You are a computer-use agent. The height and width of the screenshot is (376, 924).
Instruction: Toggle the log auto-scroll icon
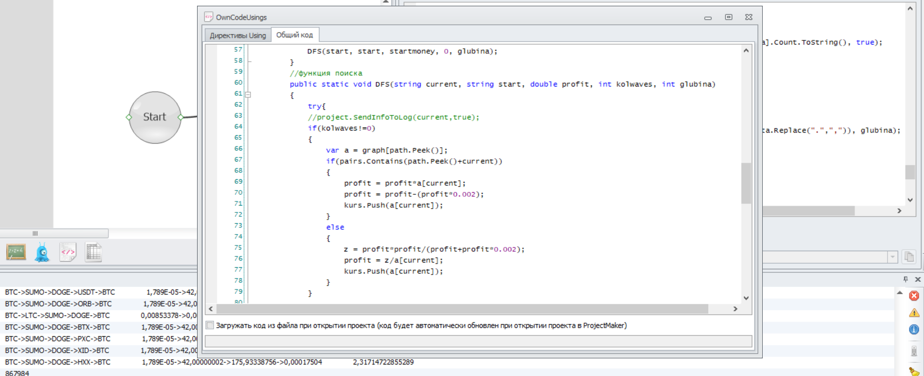(x=914, y=351)
